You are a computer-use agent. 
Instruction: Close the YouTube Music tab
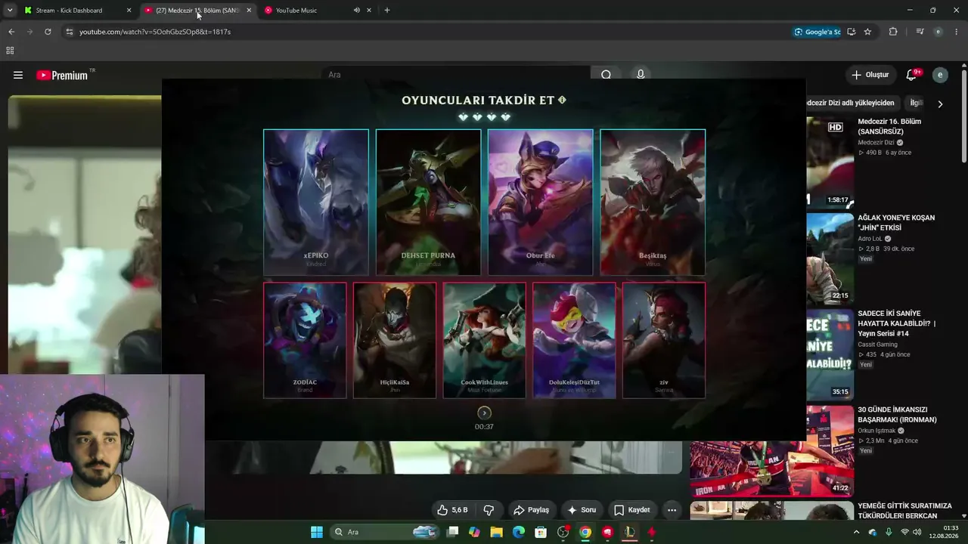pos(369,11)
